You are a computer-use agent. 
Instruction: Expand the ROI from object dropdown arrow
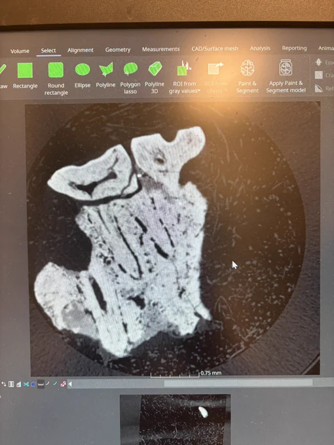tap(227, 90)
